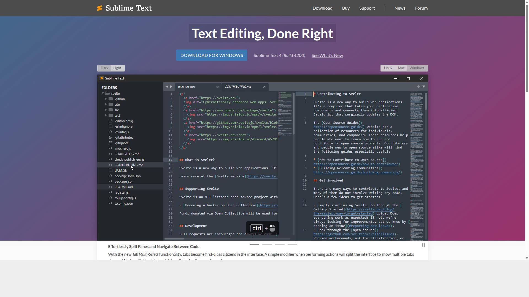Open the See What's New link
The width and height of the screenshot is (529, 297).
[x=327, y=56]
